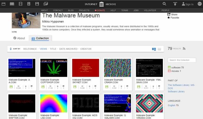This screenshot has height=119, width=203.
Task: Sort by Creator
Action: click(x=86, y=49)
